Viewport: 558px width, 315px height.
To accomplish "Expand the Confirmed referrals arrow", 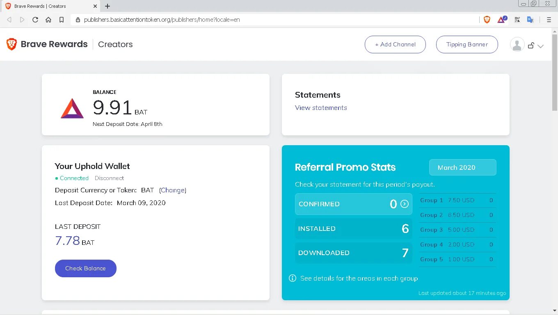I will pos(405,204).
